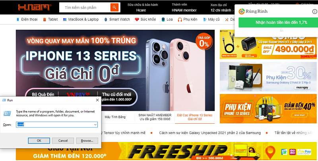Screen dimensions: 318x161
Task: Select the SINH NHẬT HMEMBER tab
Action: [155, 117]
